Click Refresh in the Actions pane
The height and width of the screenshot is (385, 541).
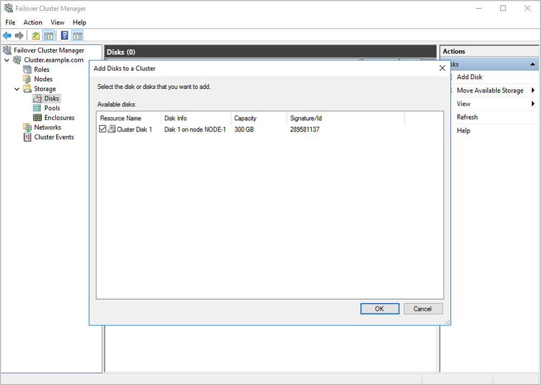tap(467, 117)
